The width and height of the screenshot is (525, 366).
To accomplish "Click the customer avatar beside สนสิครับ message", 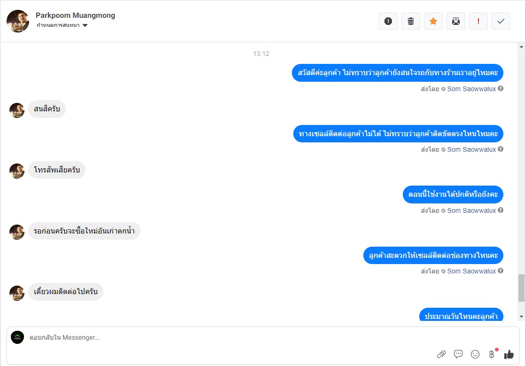I will [17, 110].
